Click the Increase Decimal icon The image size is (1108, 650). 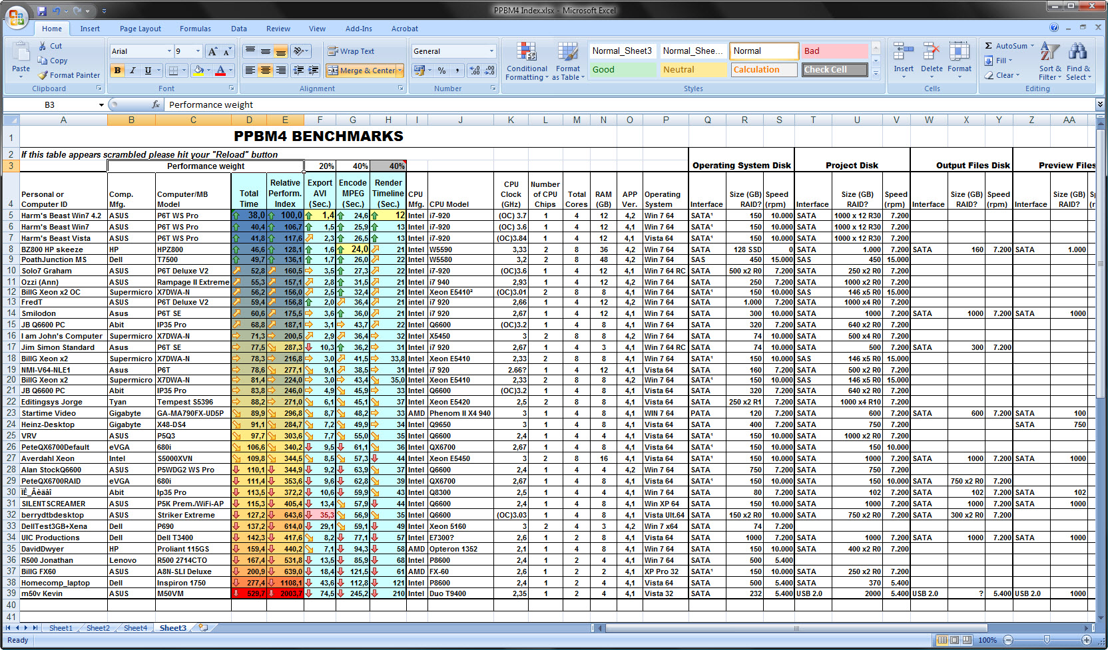(x=475, y=70)
